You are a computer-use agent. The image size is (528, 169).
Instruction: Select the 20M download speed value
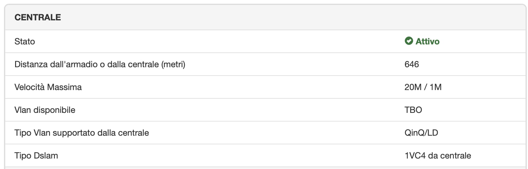pyautogui.click(x=413, y=87)
